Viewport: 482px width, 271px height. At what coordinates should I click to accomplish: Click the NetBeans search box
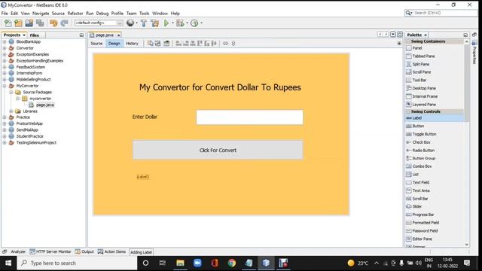click(441, 13)
